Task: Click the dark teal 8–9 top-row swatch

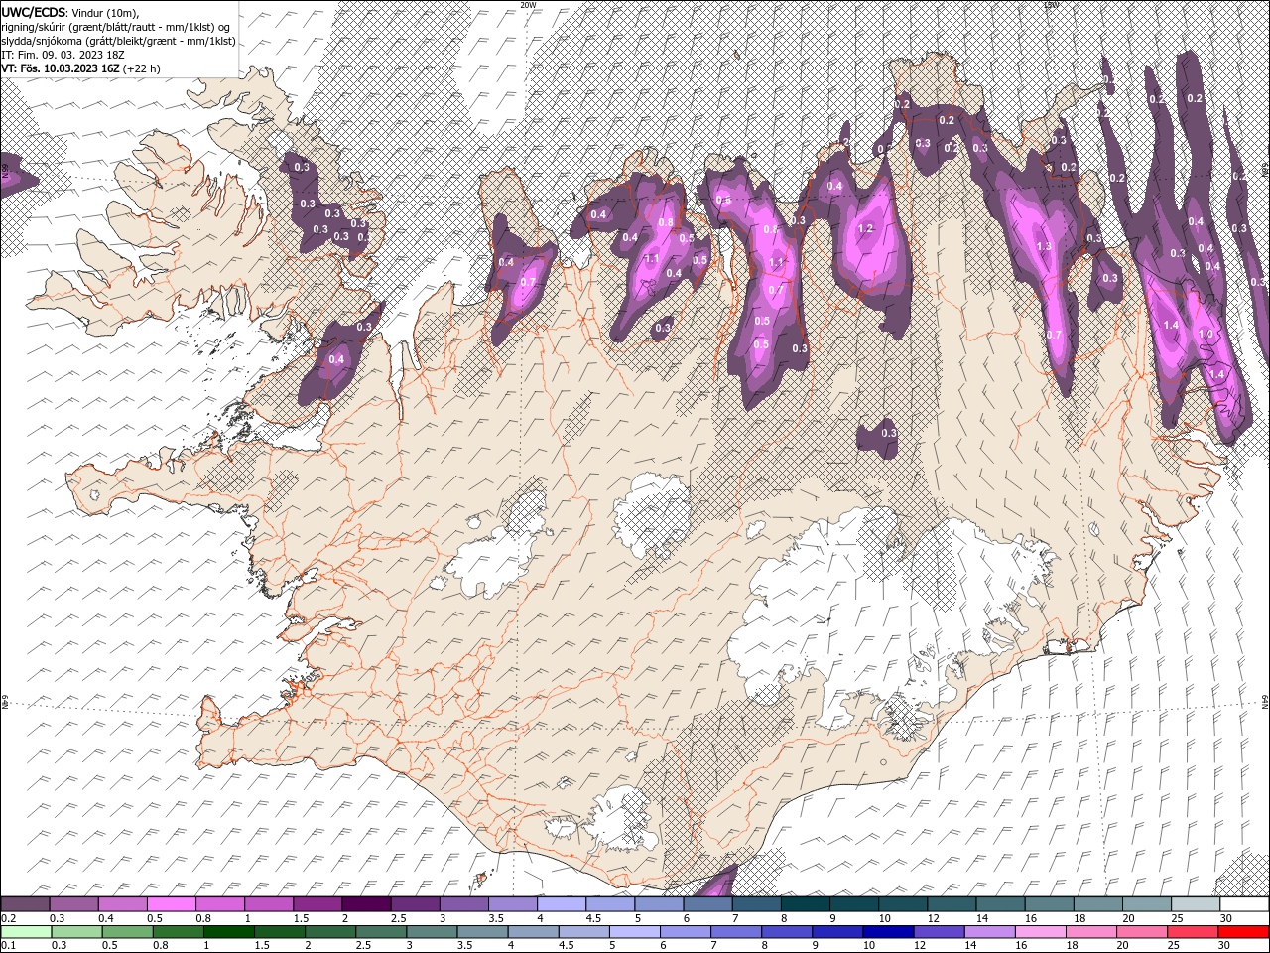Action: (x=805, y=904)
